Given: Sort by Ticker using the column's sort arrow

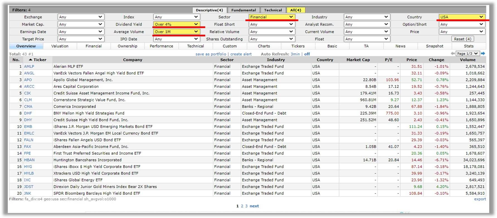Looking at the screenshot, I should pos(31,60).
